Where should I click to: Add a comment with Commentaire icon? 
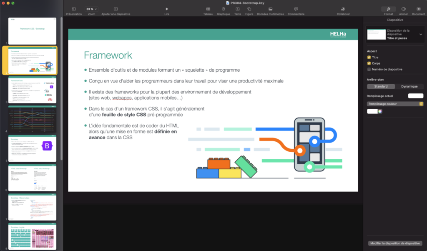tap(296, 9)
